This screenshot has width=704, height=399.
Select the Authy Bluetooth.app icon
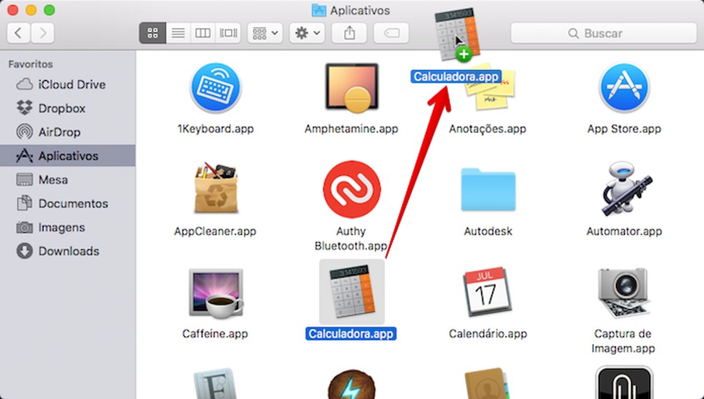[x=351, y=189]
